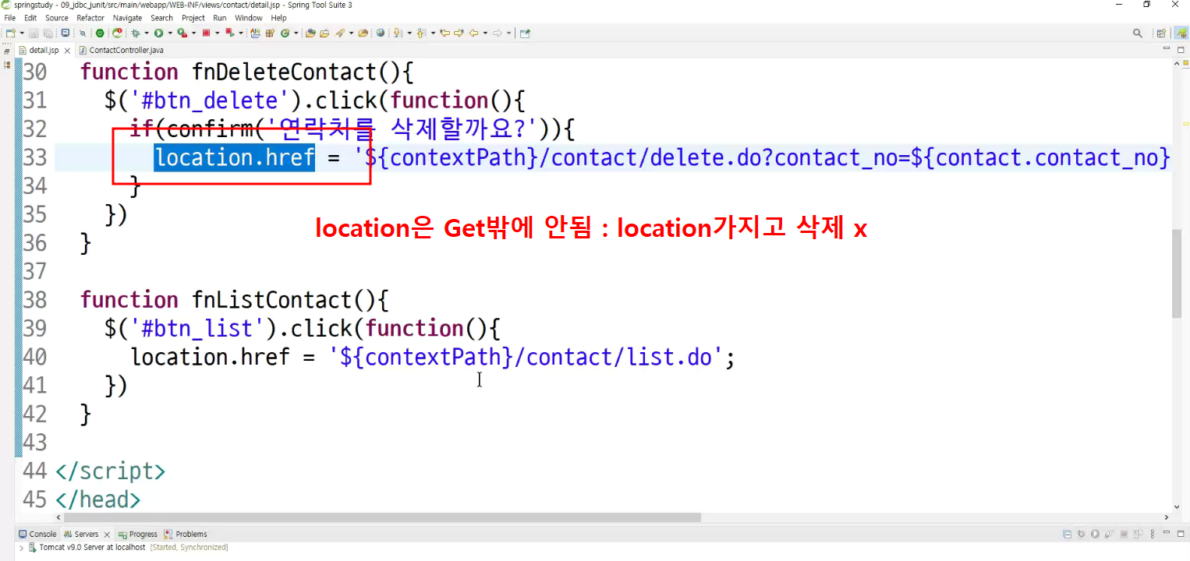Open the Coverage dropdown arrow
Viewport: 1190px width, 561px height.
tap(193, 33)
